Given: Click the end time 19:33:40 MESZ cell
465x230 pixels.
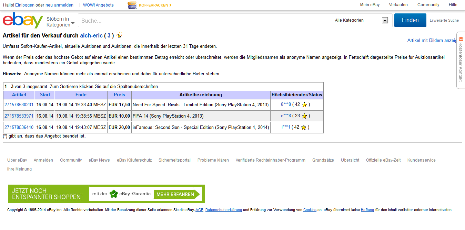Looking at the screenshot, I should [81, 105].
